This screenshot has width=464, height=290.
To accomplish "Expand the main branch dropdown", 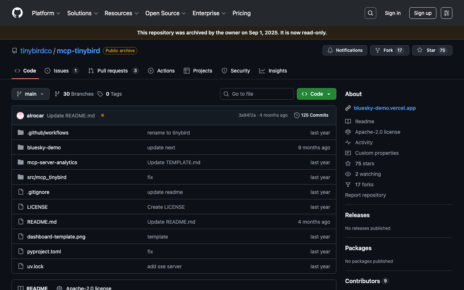I will point(30,94).
